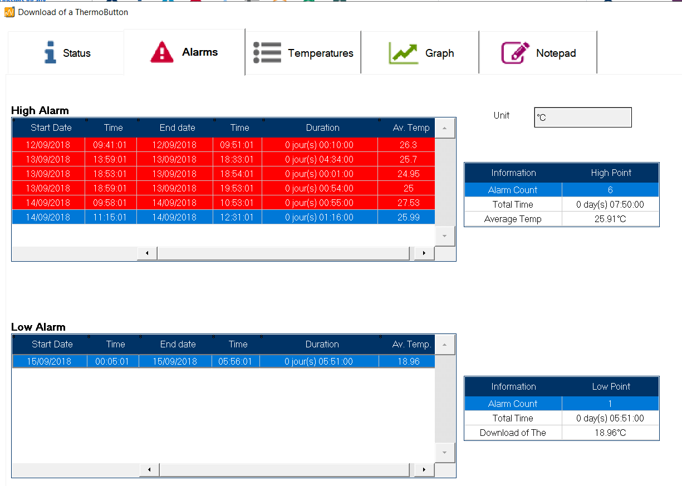Viewport: 682px width, 486px height.
Task: Click the Alarm Count value 6 in High Point table
Action: 611,189
